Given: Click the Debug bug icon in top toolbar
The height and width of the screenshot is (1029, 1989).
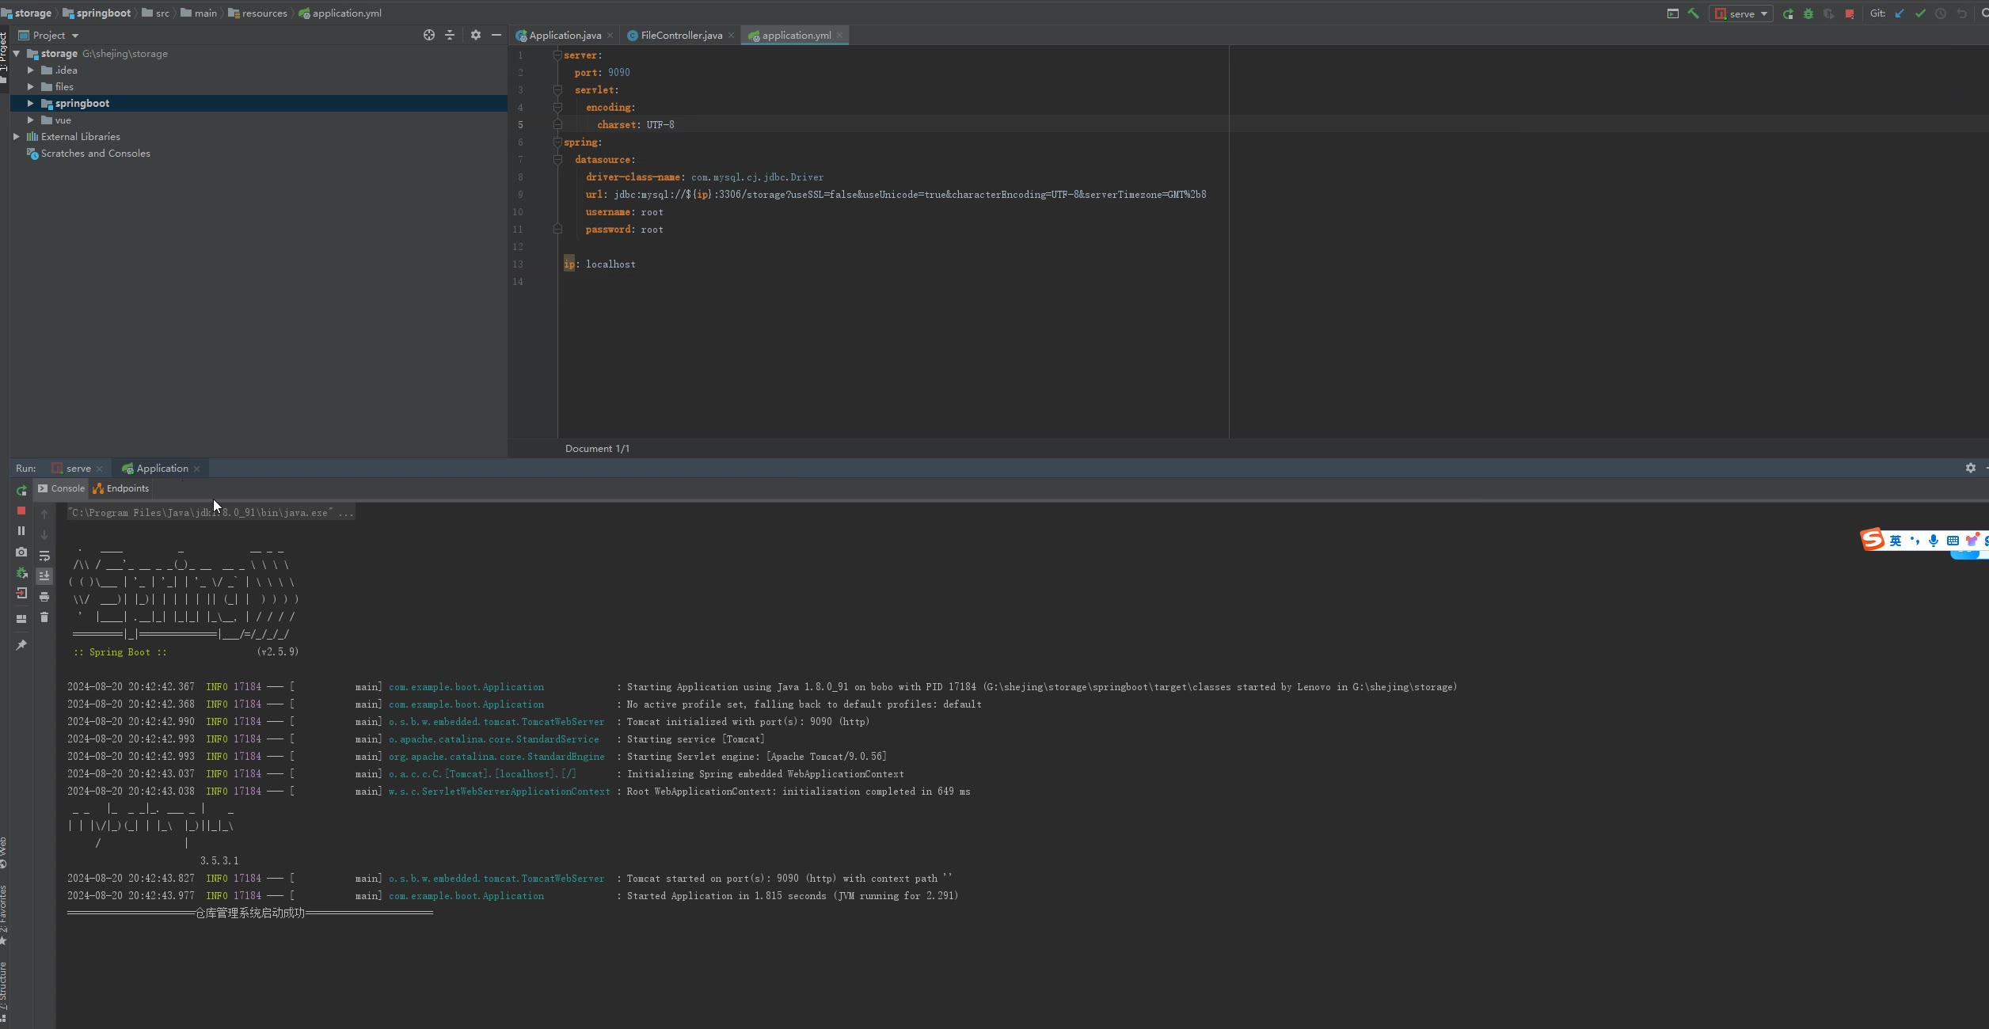Looking at the screenshot, I should [1808, 13].
